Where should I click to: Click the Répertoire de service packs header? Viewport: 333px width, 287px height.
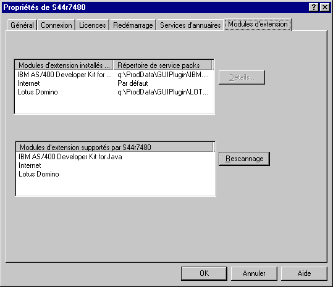click(162, 65)
